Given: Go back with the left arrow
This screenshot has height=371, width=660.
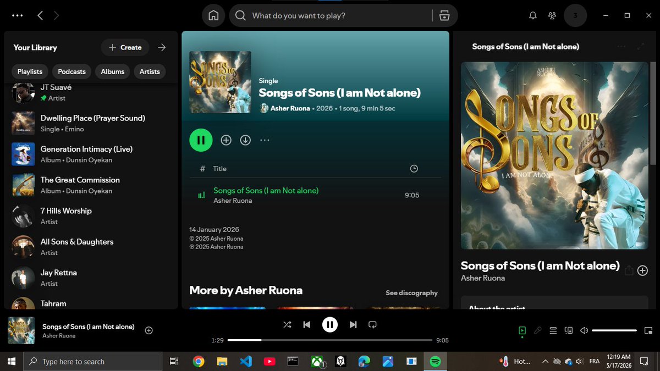Looking at the screenshot, I should point(40,15).
